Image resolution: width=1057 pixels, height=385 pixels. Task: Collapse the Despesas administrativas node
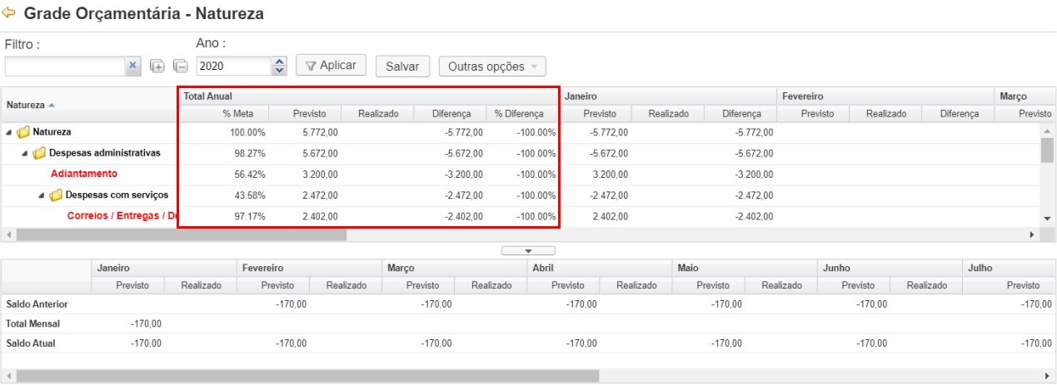pos(25,153)
